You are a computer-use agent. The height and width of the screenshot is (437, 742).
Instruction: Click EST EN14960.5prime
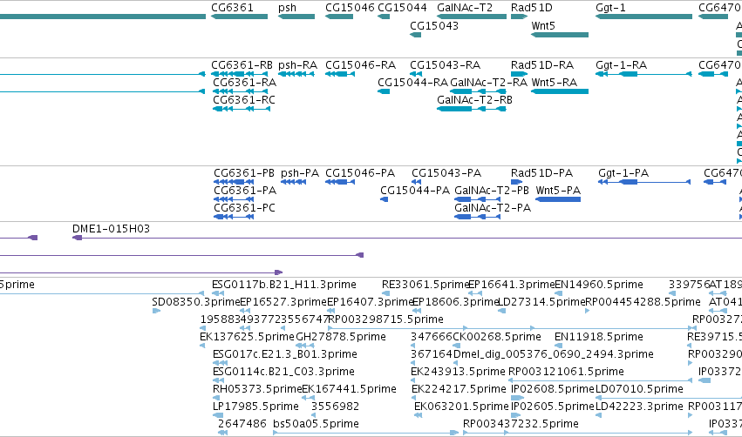558,293
